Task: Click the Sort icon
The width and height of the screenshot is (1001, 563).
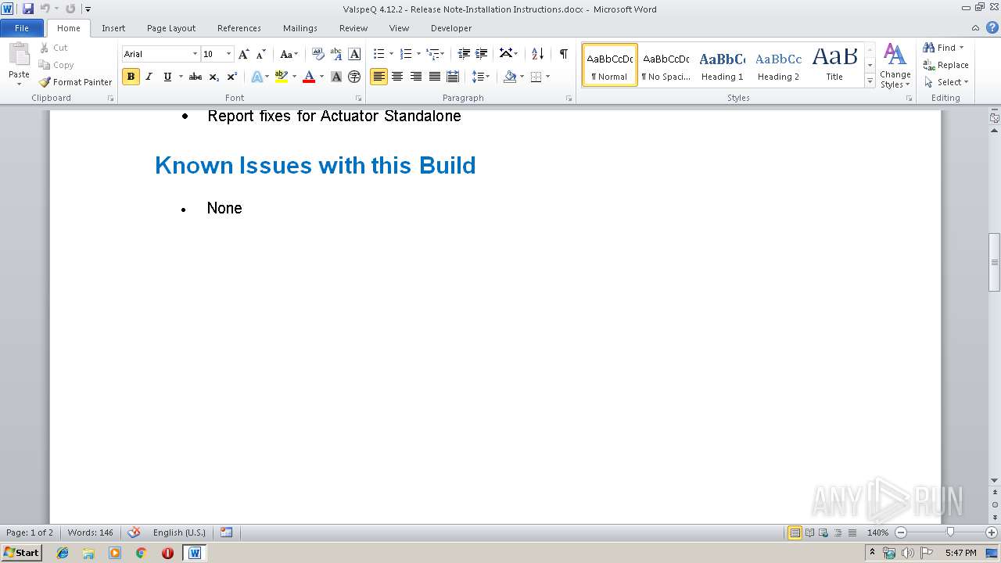Action: (537, 53)
